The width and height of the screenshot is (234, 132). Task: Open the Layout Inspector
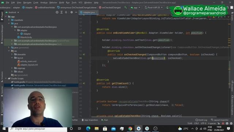220,120
